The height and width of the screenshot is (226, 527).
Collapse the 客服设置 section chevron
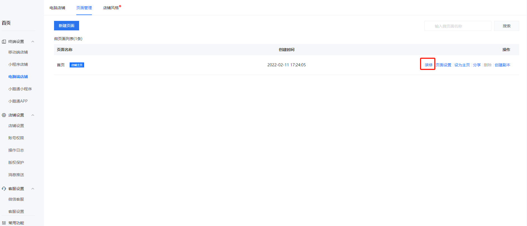click(x=33, y=189)
